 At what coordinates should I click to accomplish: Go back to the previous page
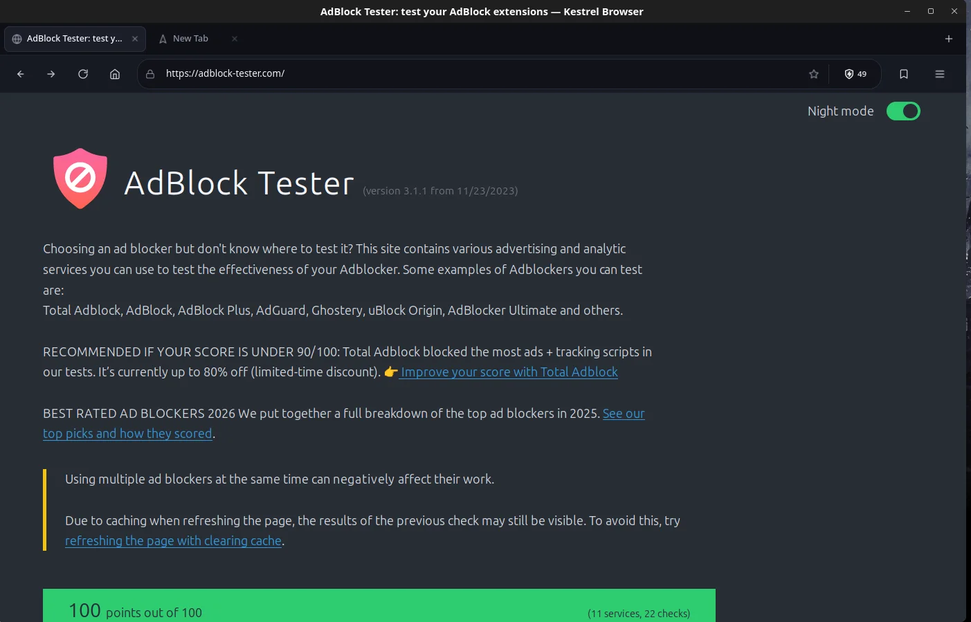click(21, 74)
